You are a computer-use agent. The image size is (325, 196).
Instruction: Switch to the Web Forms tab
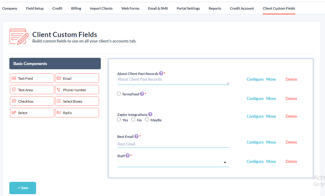(130, 8)
